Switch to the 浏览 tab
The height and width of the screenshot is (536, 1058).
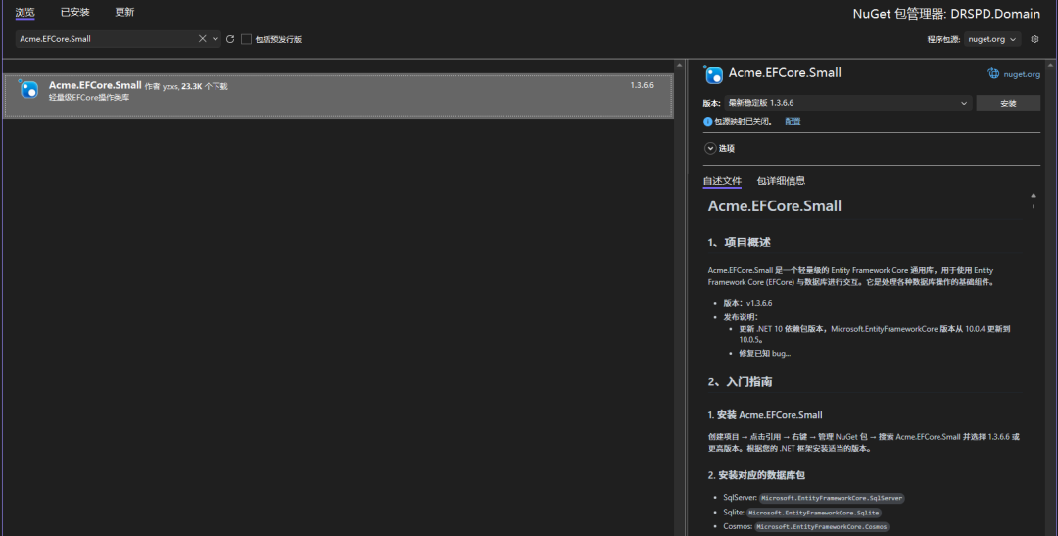(x=24, y=12)
